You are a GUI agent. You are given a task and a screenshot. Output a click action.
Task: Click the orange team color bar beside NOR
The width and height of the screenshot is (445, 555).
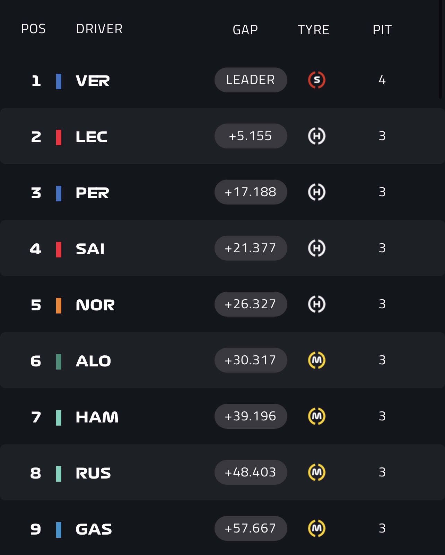tap(59, 306)
